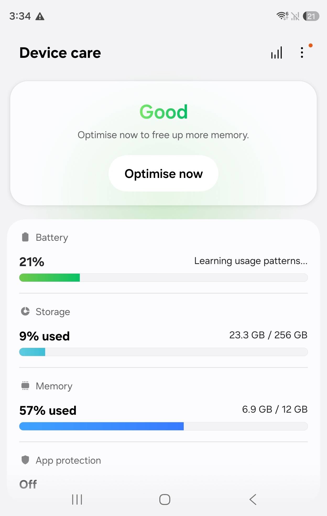Tap the warning triangle in status bar
Image resolution: width=327 pixels, height=516 pixels.
[40, 16]
